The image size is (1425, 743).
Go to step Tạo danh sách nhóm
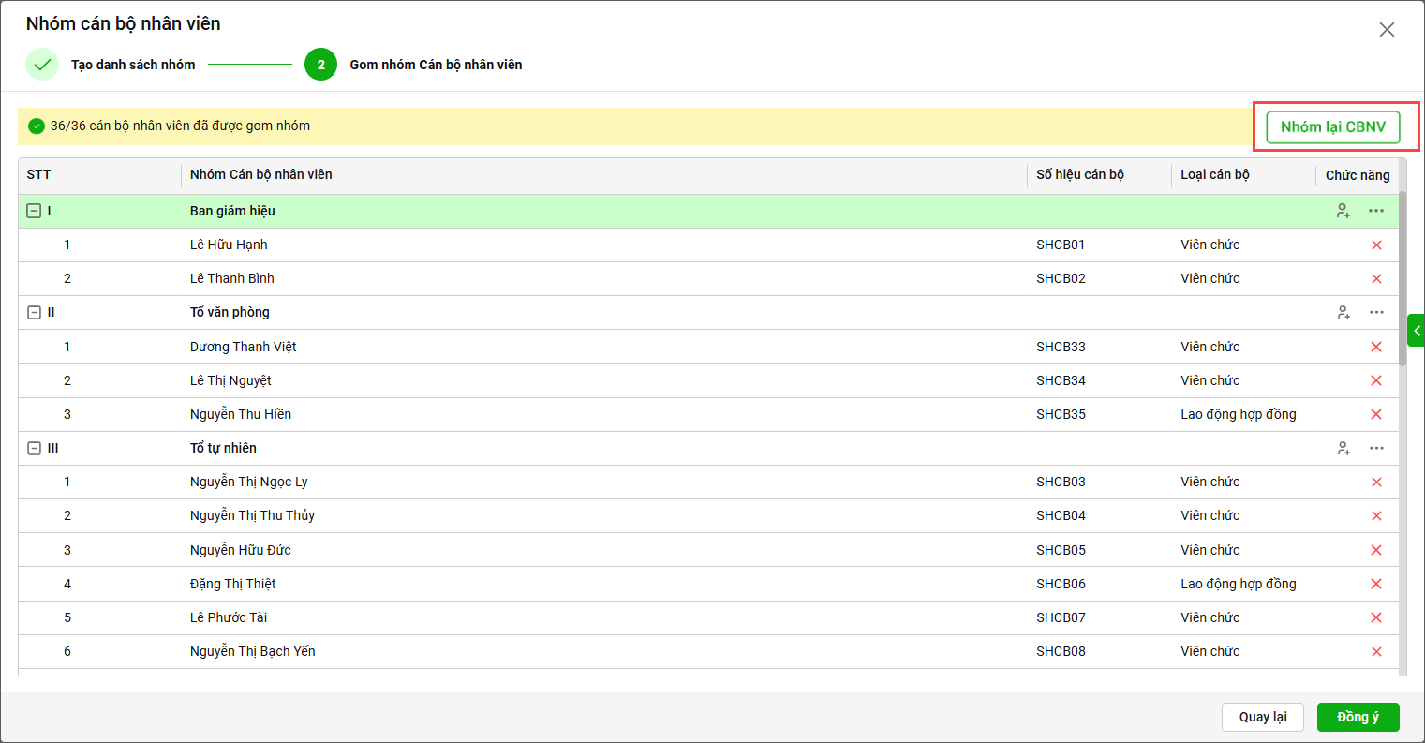tap(42, 65)
